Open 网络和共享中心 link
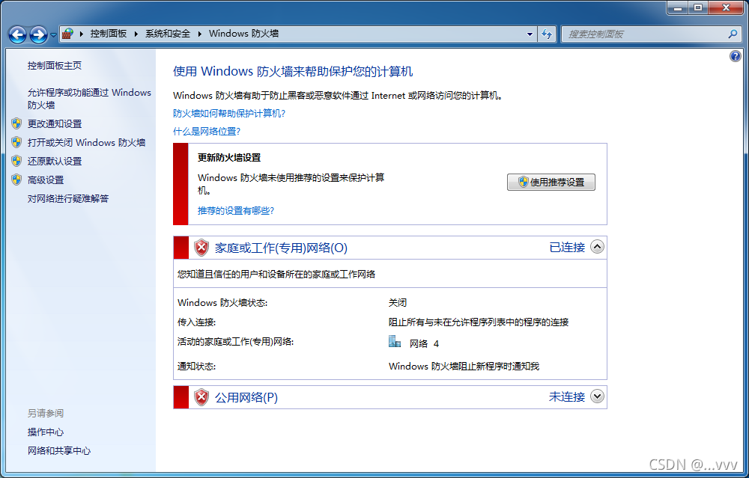Image resolution: width=749 pixels, height=478 pixels. 58,450
